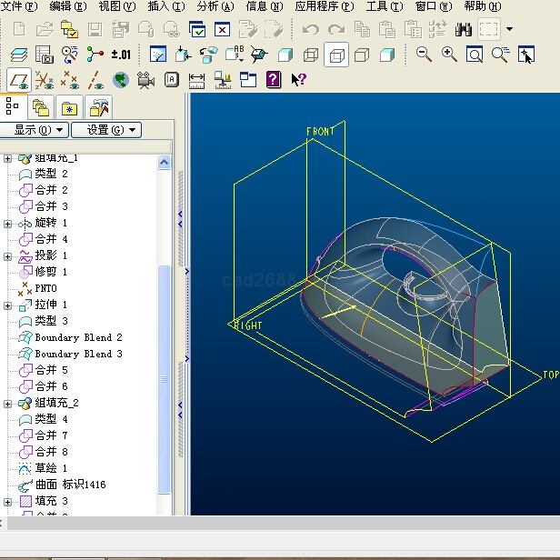Switch to the favorites folder tab
Screen dimensions: 560x560
pos(69,107)
